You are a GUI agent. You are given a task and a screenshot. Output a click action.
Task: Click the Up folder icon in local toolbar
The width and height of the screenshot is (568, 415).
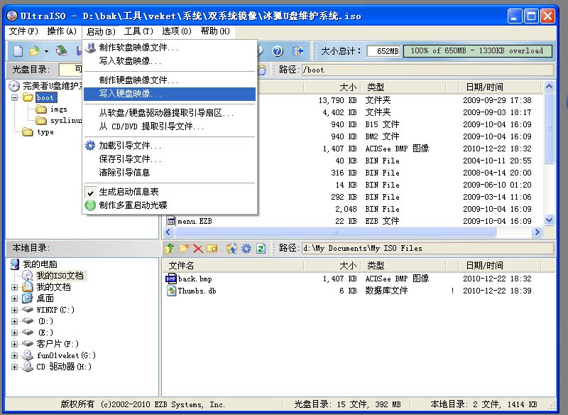[x=170, y=248]
